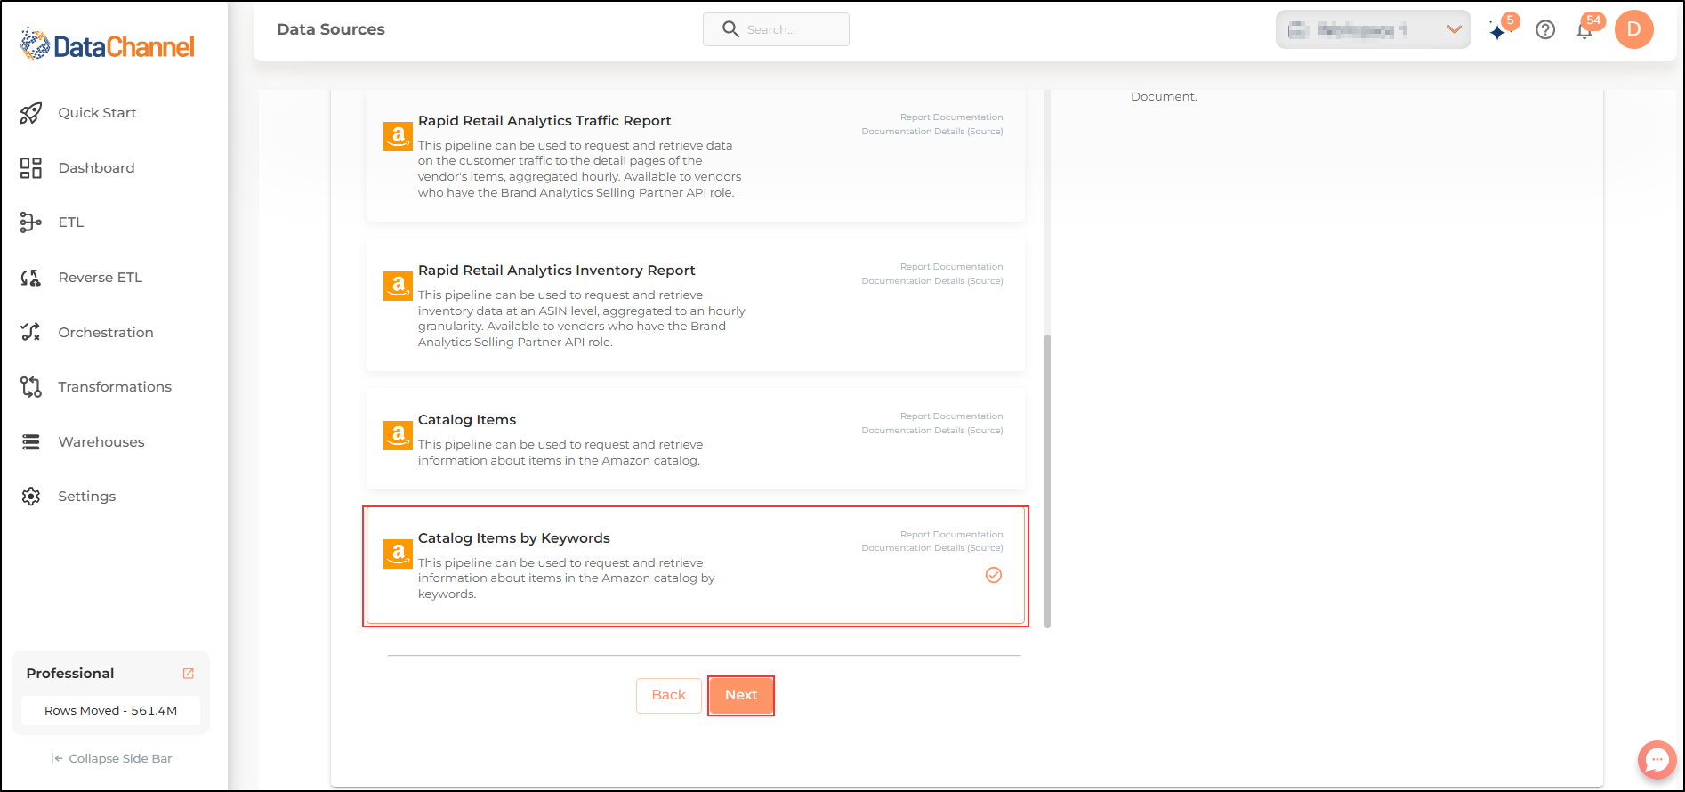Click Amazon icon on Catalog Items by Keywords
The height and width of the screenshot is (792, 1685).
[398, 554]
